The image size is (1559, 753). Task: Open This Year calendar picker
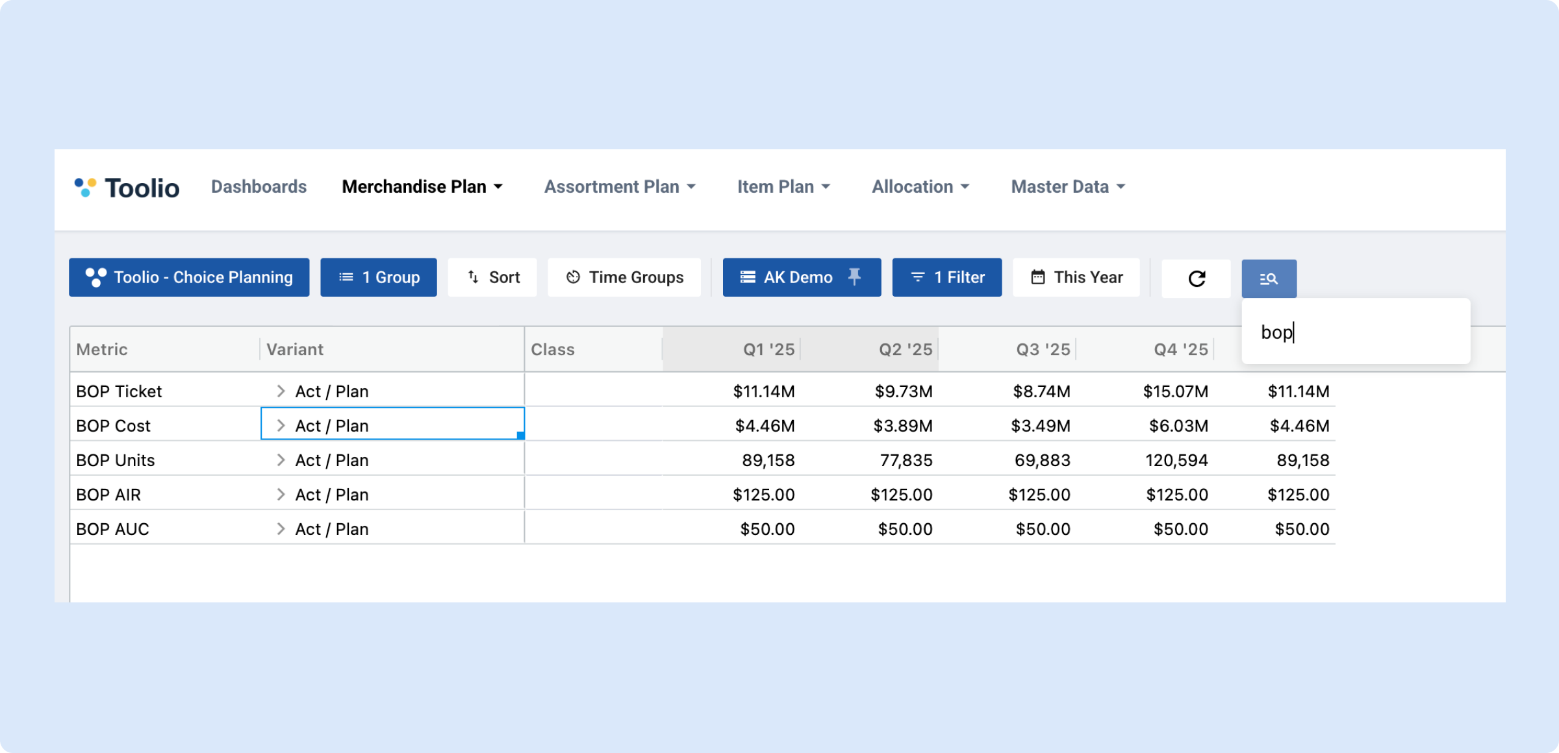[x=1076, y=278]
